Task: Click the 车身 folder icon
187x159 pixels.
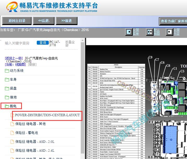Action: (x=7, y=80)
